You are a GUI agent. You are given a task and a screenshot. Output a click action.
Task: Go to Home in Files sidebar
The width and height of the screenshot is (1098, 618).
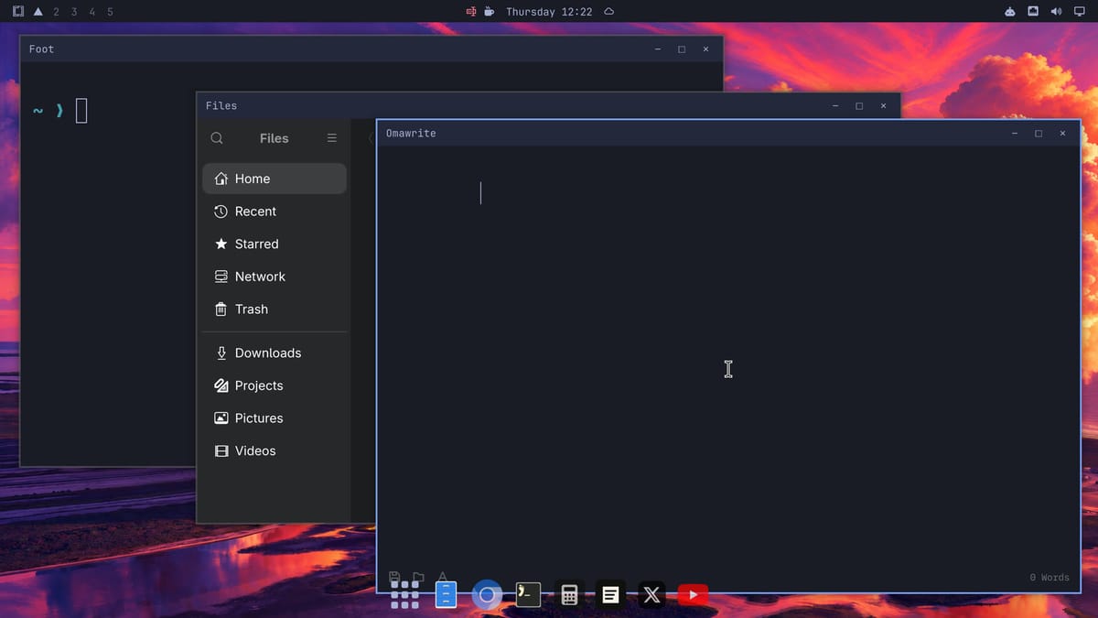tap(274, 179)
